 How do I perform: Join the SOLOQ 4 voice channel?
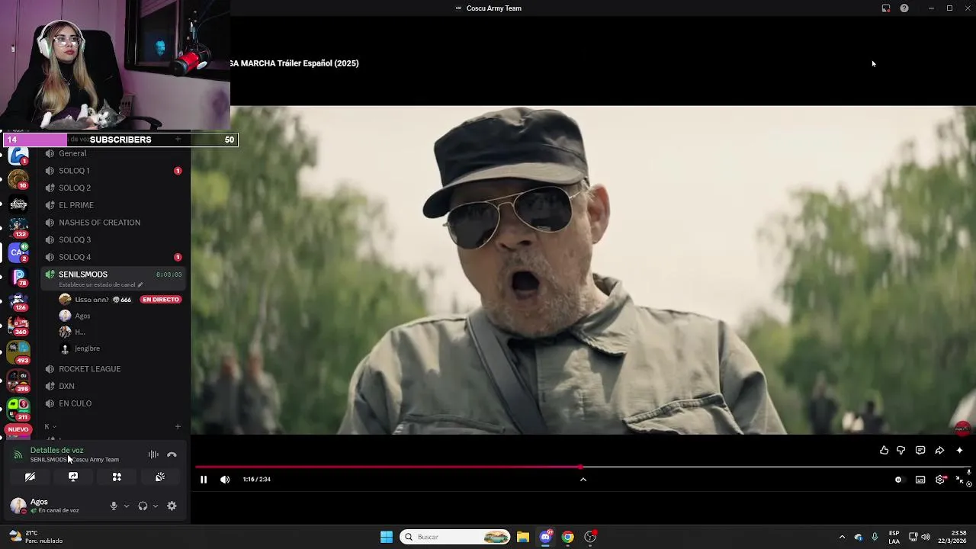pyautogui.click(x=113, y=257)
